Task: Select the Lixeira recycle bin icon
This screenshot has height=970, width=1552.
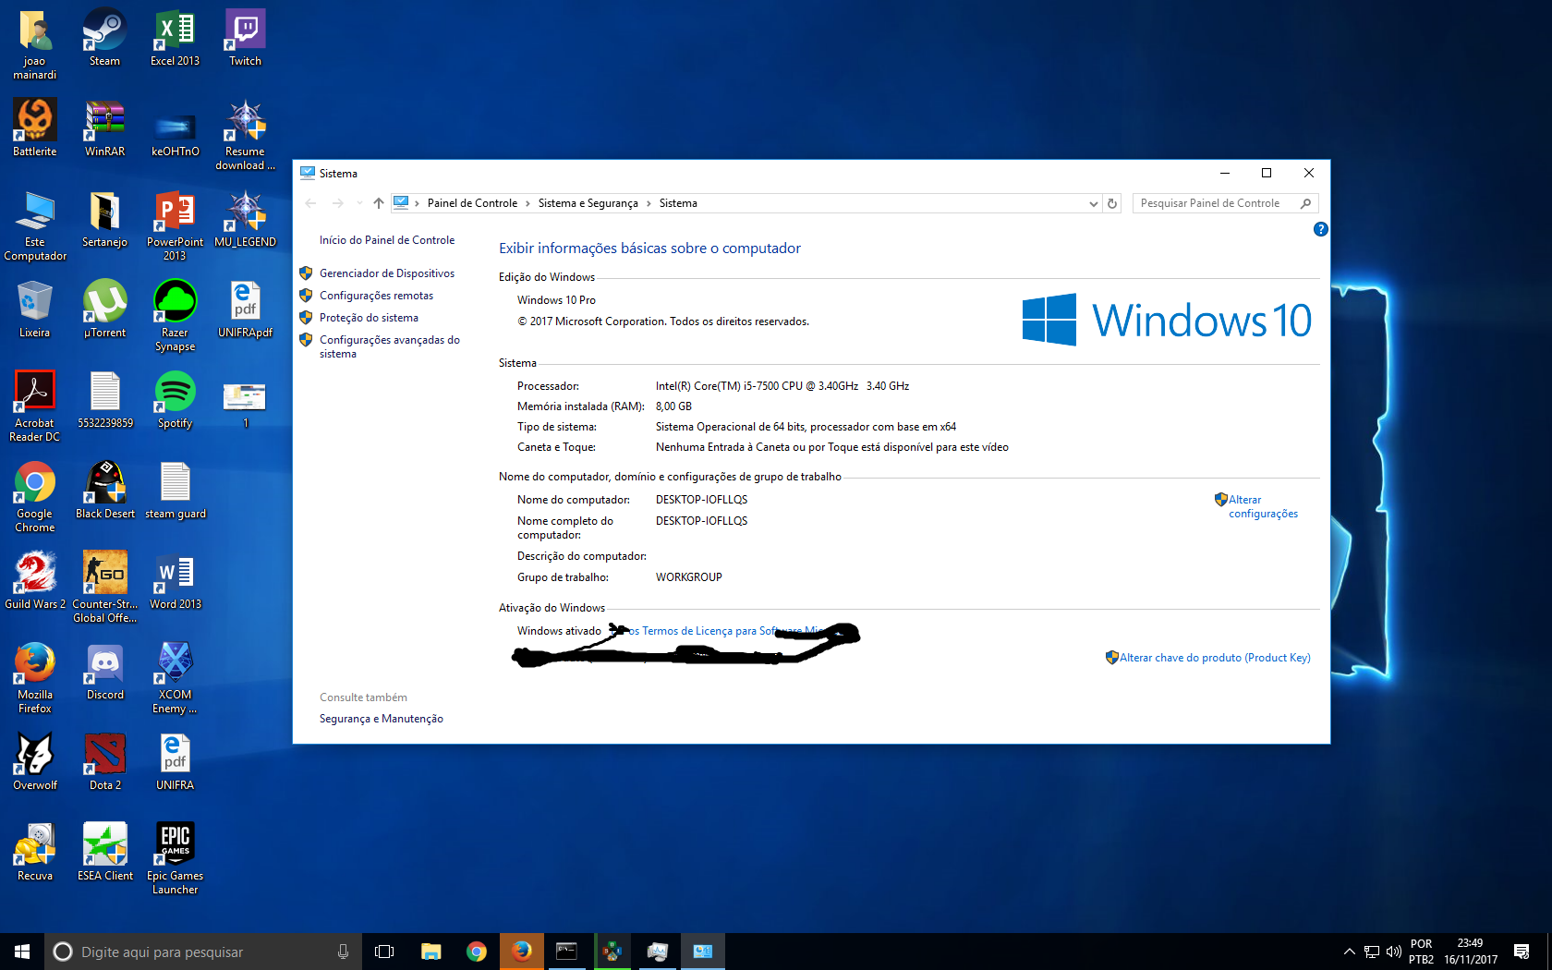Action: point(35,309)
